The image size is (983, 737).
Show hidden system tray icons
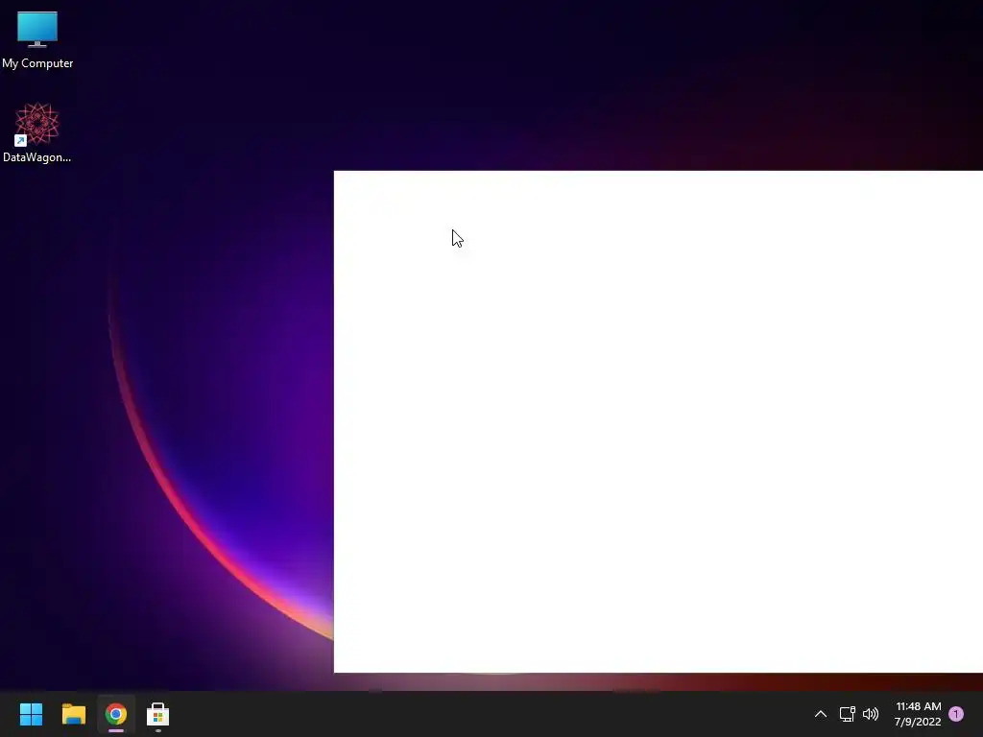(x=820, y=714)
